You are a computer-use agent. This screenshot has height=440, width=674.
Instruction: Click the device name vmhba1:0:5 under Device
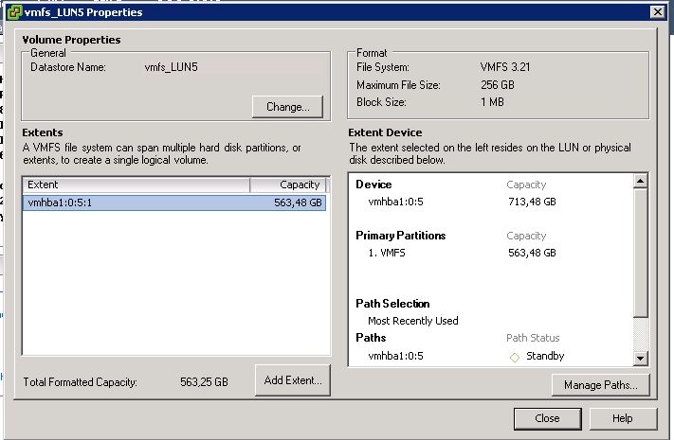click(x=395, y=202)
